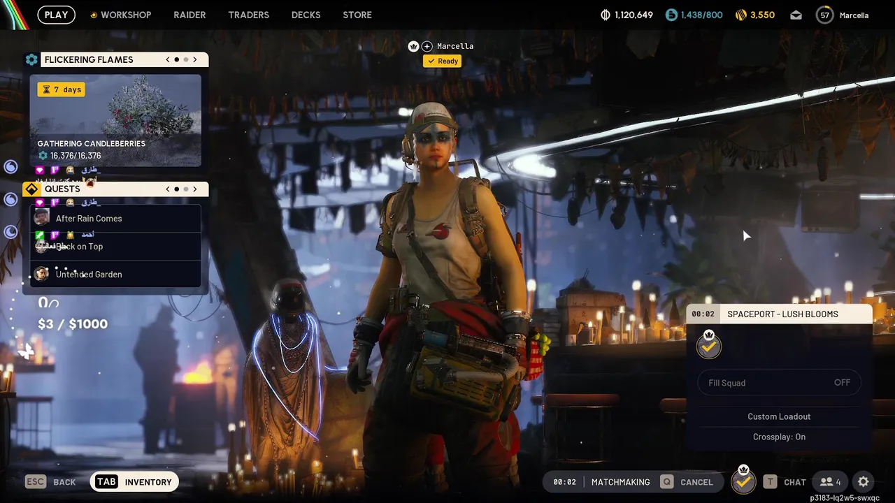The image size is (895, 503).
Task: Switch to the RAIDER tab
Action: 189,15
